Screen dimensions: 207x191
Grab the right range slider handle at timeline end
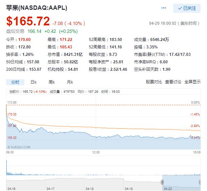pyautogui.click(x=200, y=182)
